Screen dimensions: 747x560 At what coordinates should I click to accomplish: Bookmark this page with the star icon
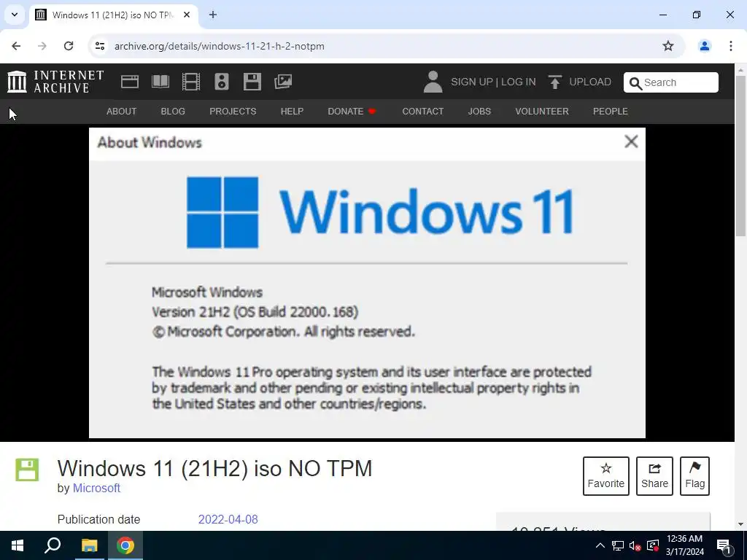click(x=668, y=46)
